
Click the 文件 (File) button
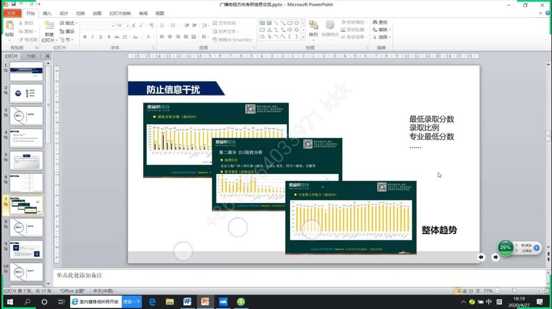[11, 13]
